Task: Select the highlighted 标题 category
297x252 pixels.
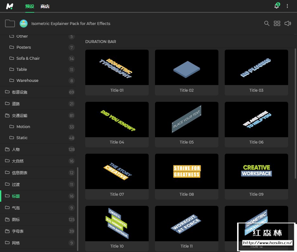Action: click(x=38, y=196)
